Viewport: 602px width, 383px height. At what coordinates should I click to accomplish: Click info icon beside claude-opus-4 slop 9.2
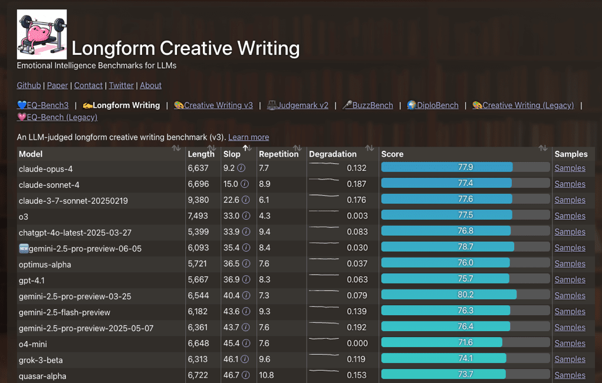[x=242, y=168]
